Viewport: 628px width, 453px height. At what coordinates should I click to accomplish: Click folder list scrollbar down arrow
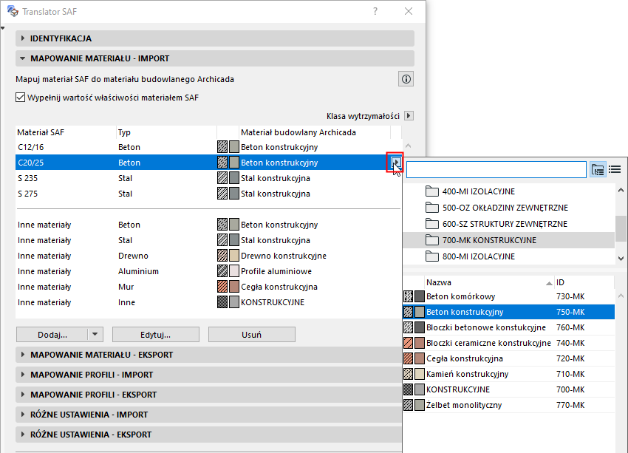click(621, 259)
